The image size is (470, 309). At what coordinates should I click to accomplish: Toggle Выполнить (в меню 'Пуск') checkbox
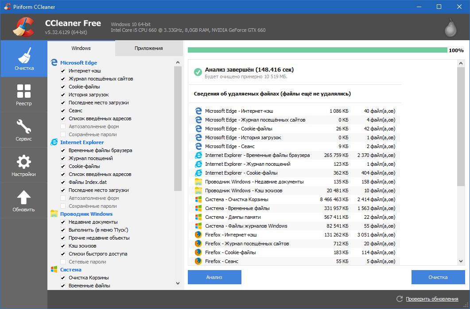pos(63,230)
